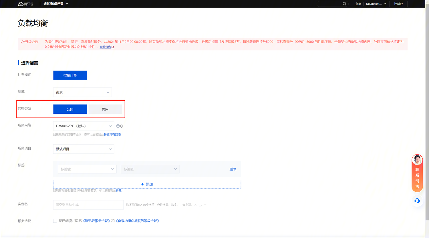Expand the 默认项目 project dropdown
429x238 pixels.
coord(84,149)
